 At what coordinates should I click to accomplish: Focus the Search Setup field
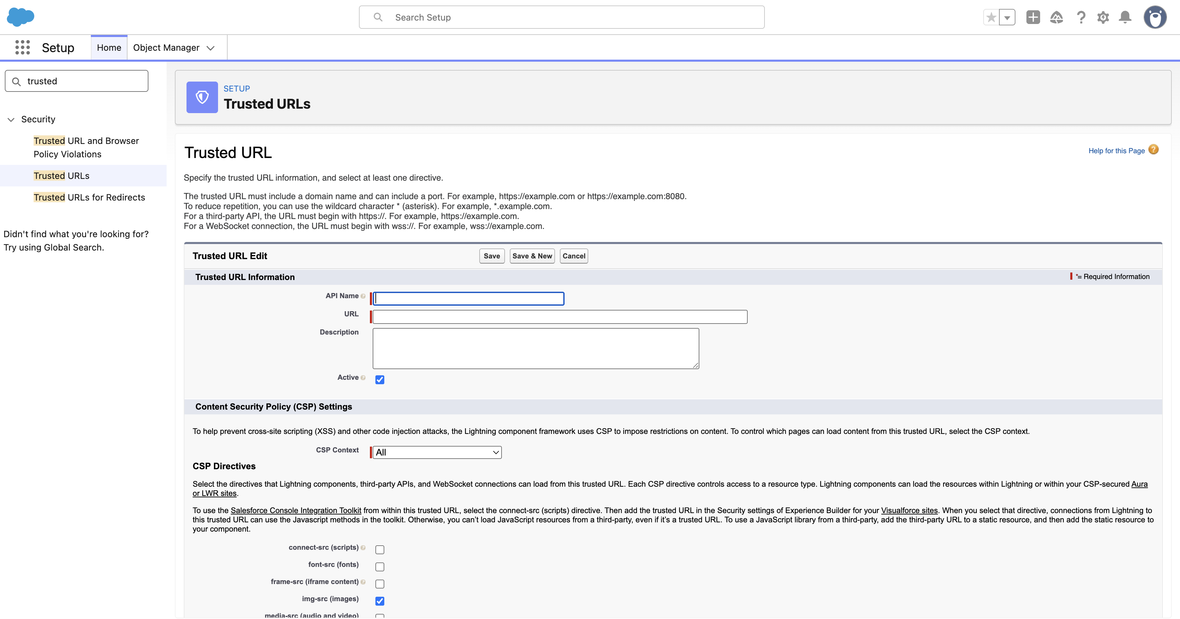coord(562,17)
